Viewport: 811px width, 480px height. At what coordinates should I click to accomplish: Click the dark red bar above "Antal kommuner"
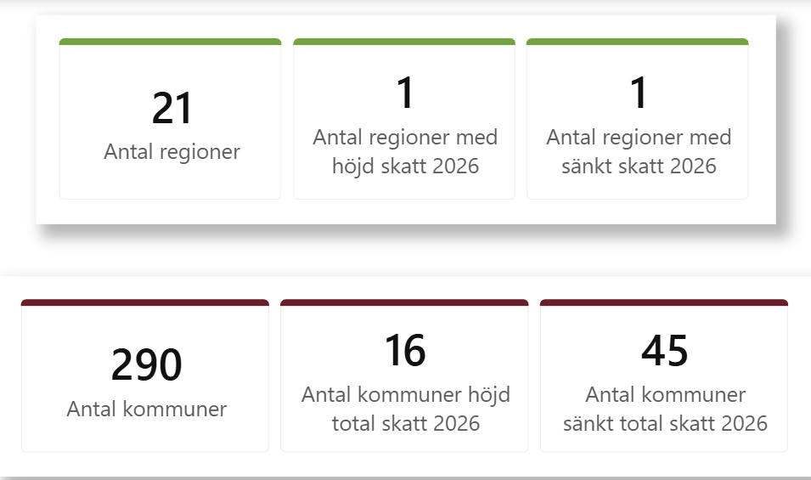click(x=145, y=302)
